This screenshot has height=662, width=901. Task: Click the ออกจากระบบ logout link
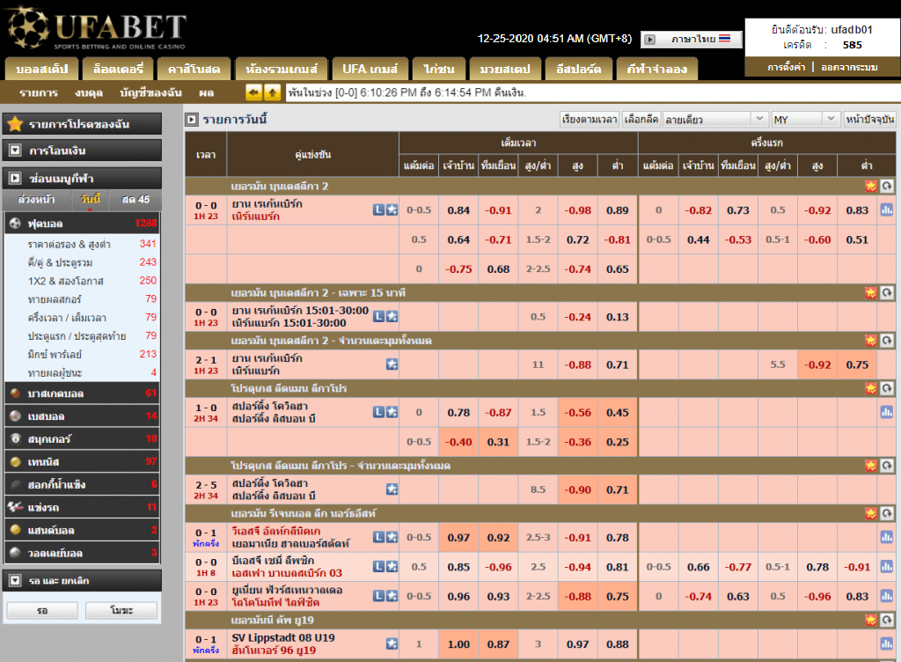[849, 67]
